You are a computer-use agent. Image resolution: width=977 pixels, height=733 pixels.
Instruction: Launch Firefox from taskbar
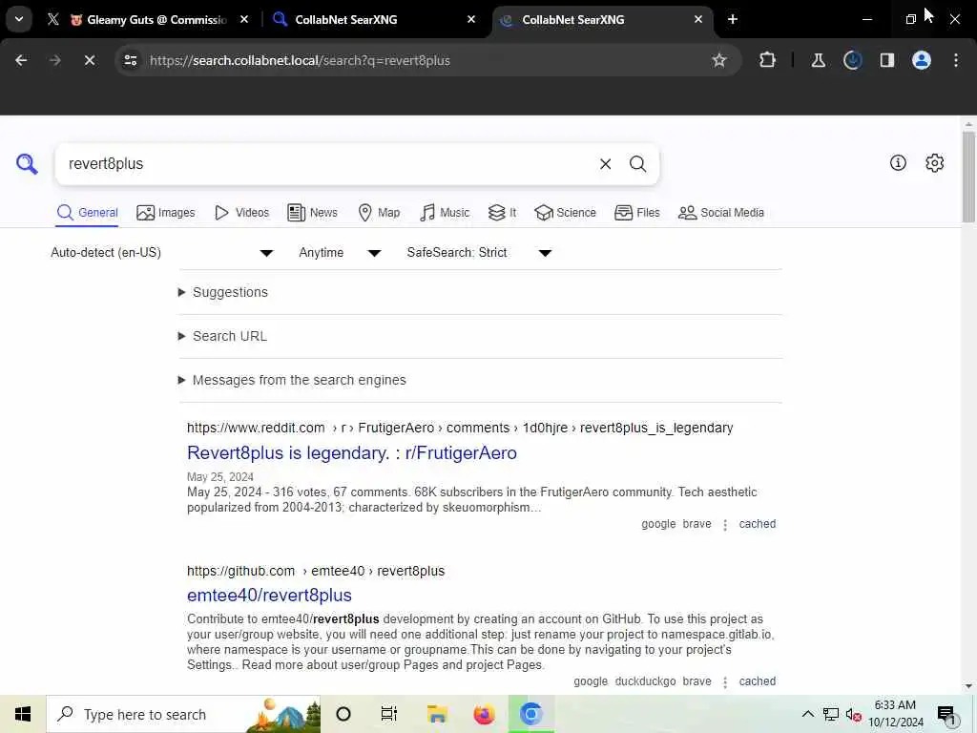pos(484,714)
